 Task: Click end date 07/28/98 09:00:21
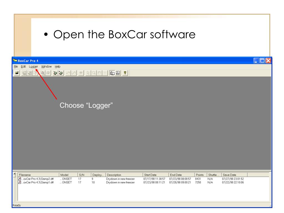click(180, 182)
